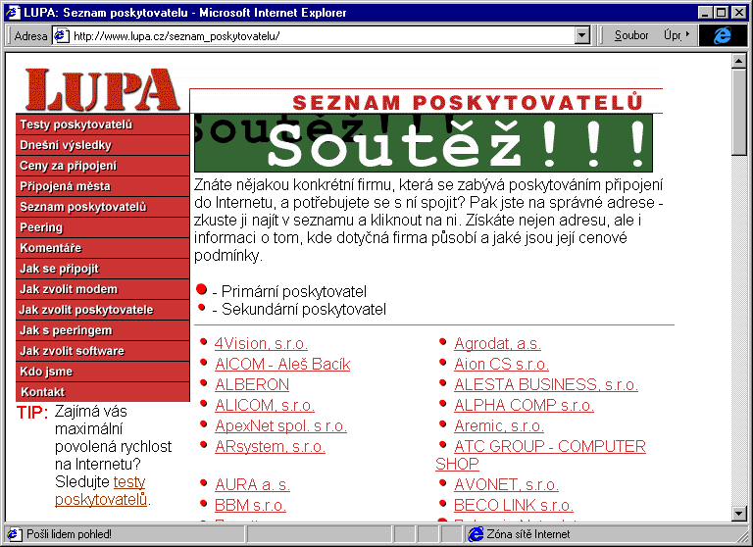This screenshot has height=547, width=753.
Task: Click the green Soutěž!!! banner
Action: [x=424, y=143]
